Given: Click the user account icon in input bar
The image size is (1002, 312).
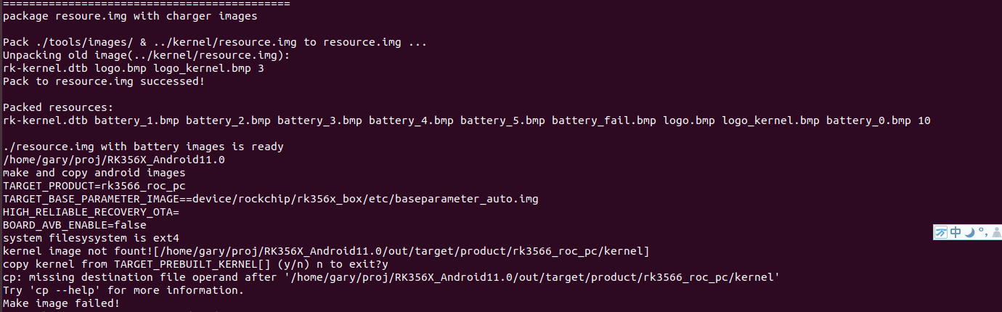Looking at the screenshot, I should (x=996, y=232).
